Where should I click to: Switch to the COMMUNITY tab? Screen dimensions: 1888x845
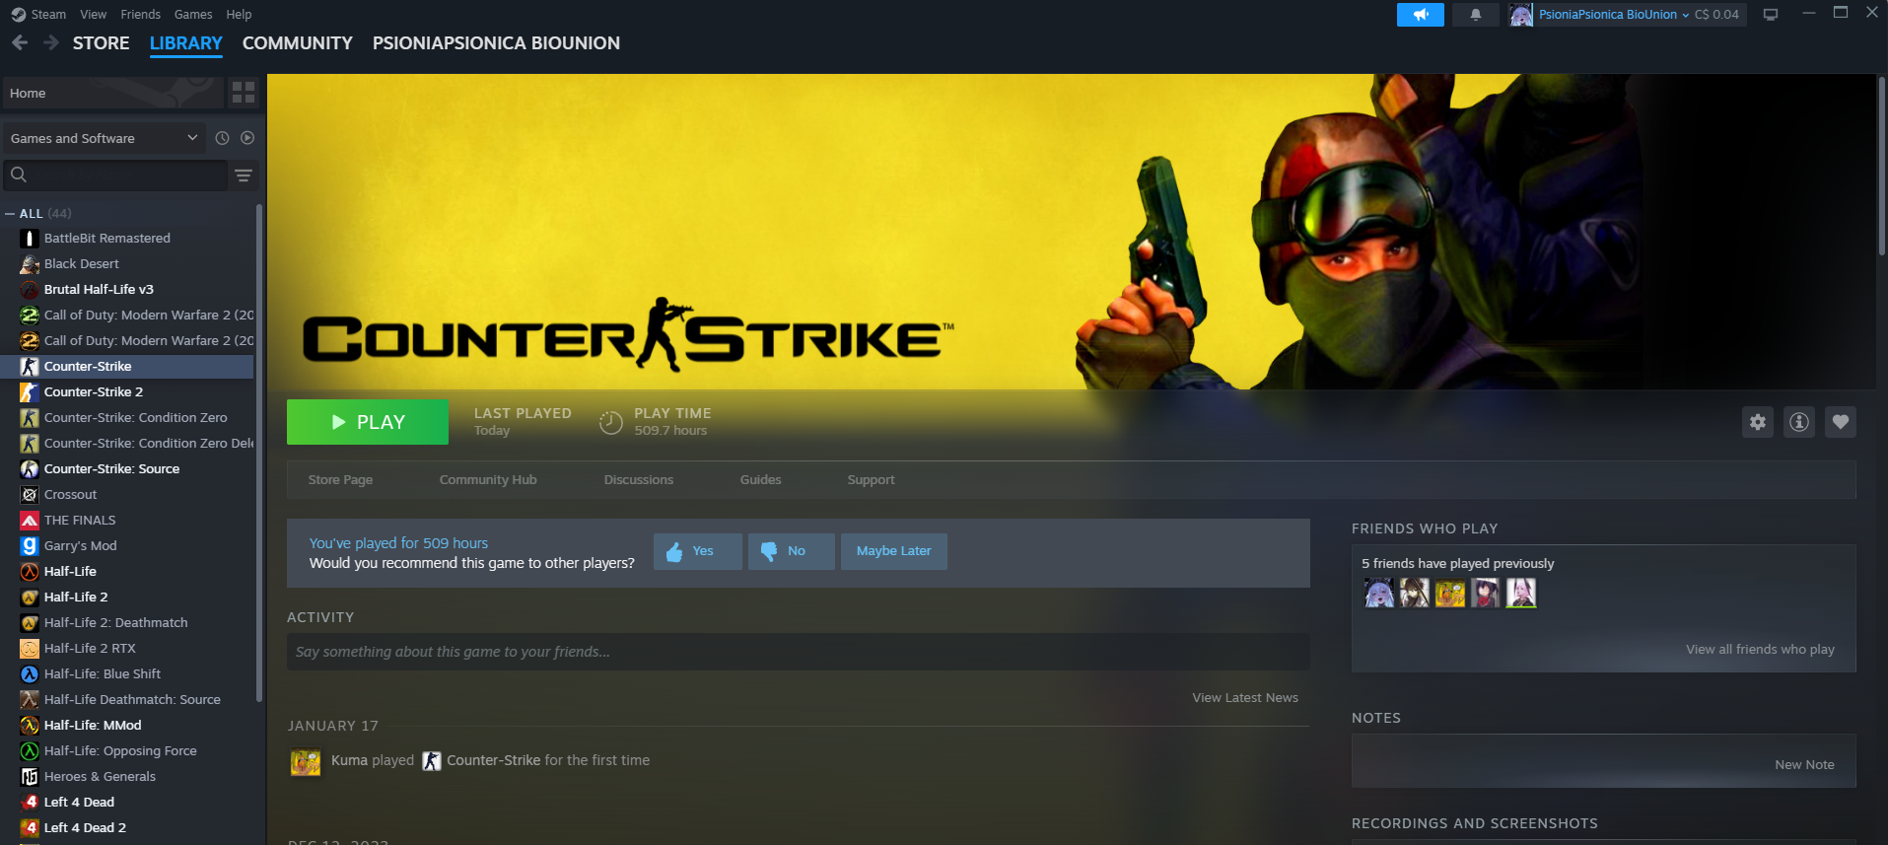point(297,43)
